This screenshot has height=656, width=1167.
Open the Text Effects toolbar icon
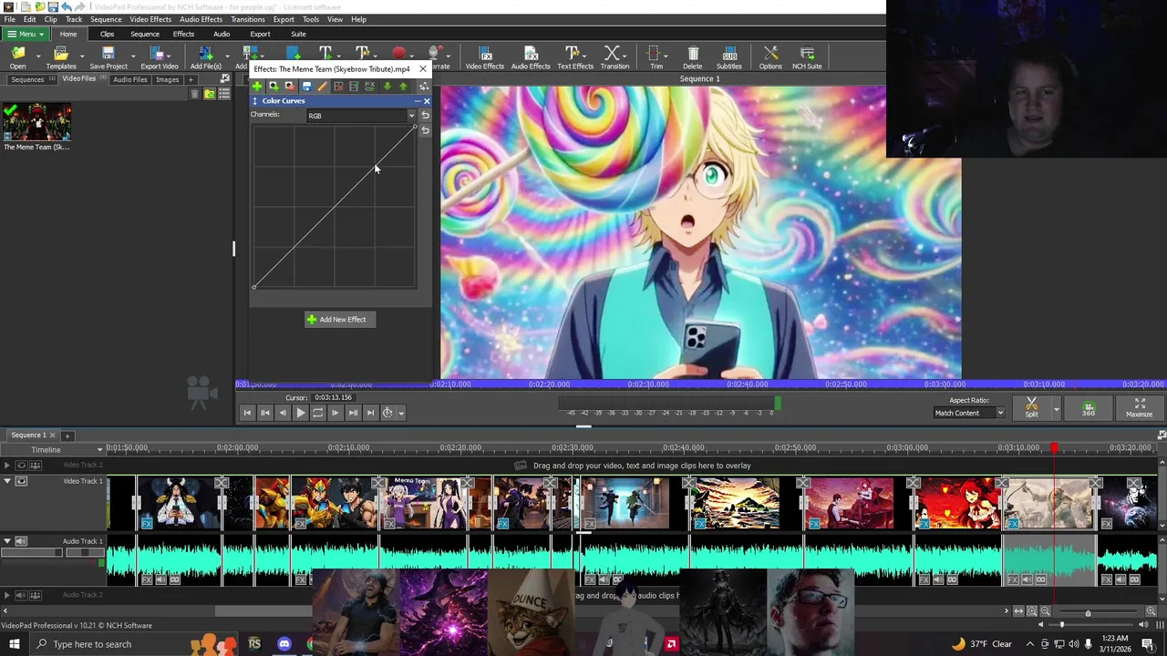pos(574,57)
